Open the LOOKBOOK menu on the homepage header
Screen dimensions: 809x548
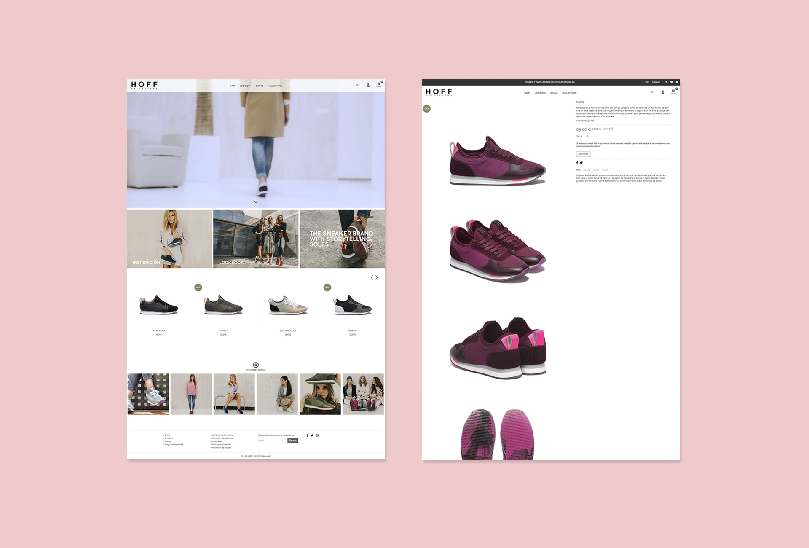tap(245, 86)
